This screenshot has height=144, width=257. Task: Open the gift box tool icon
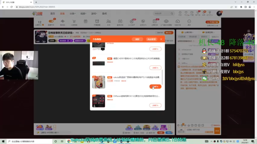pos(85,21)
